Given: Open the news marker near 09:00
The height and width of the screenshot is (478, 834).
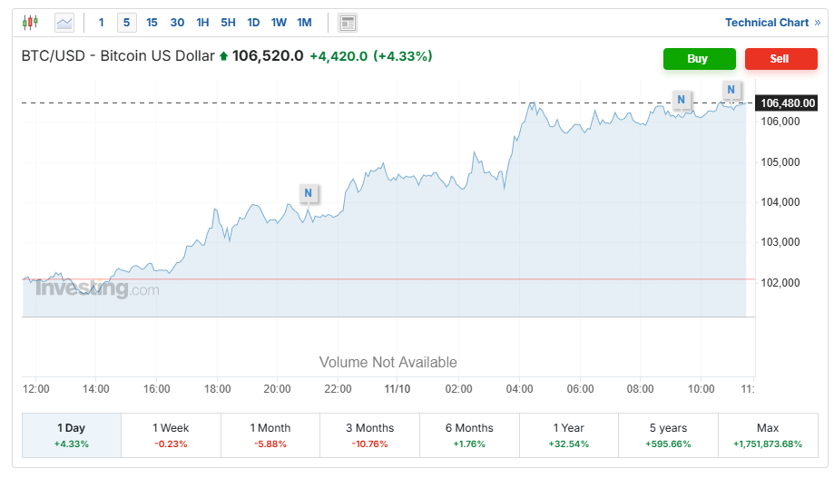Looking at the screenshot, I should pyautogui.click(x=681, y=99).
